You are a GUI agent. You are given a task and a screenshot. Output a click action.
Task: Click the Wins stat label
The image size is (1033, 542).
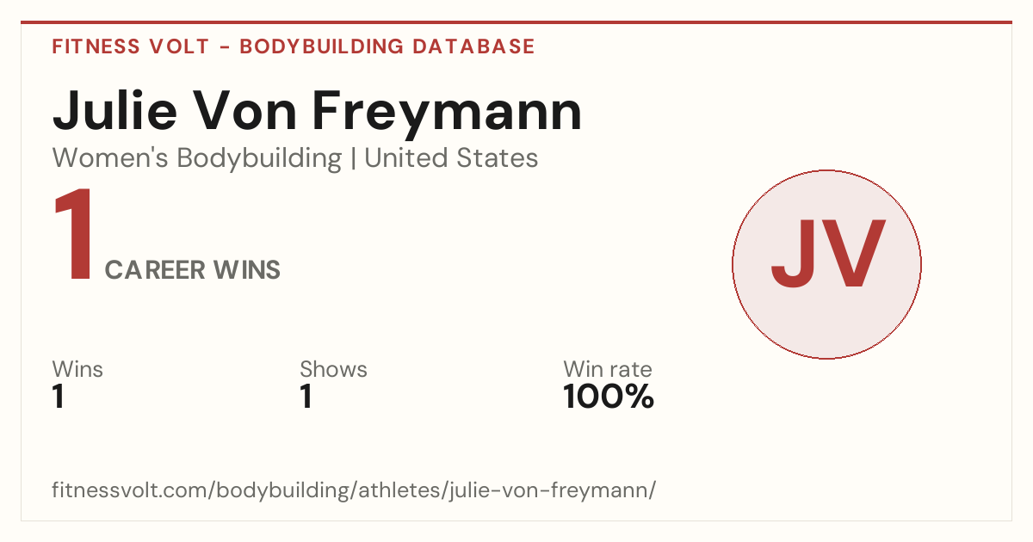(x=77, y=369)
